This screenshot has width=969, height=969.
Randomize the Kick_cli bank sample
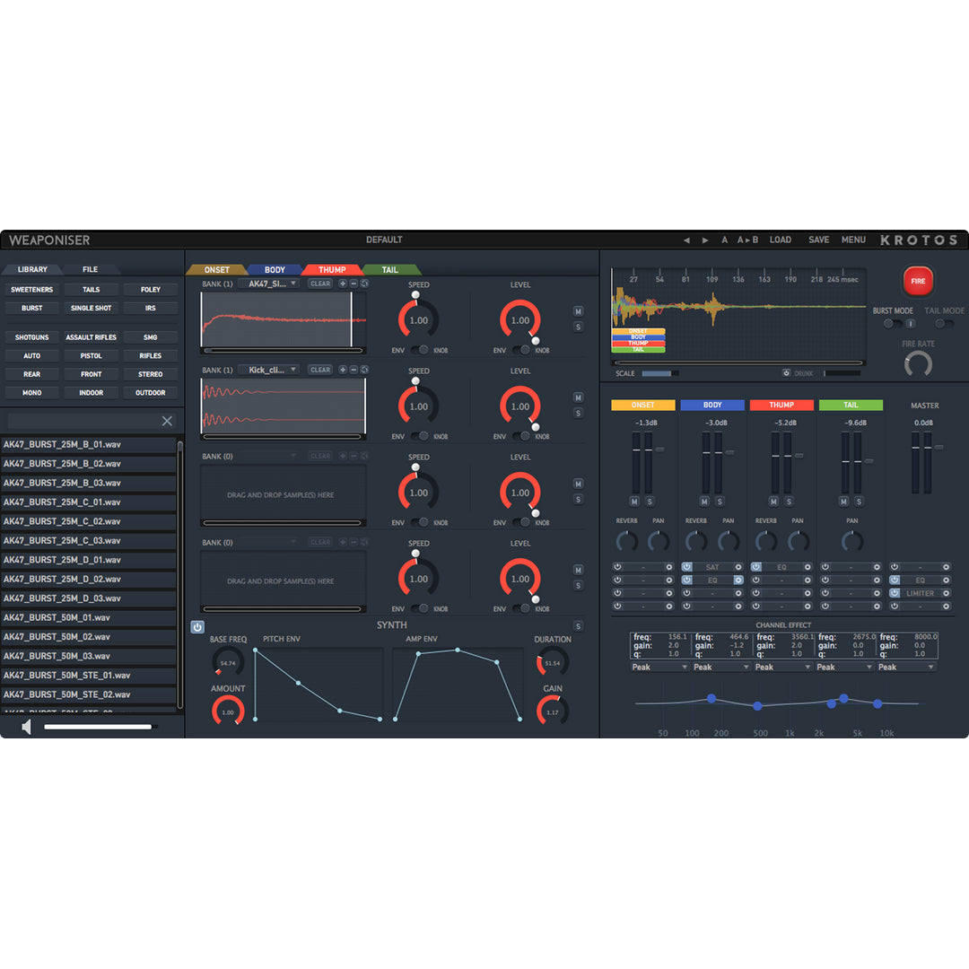(x=364, y=370)
